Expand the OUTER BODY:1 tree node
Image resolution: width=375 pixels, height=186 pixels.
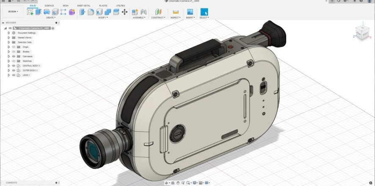pos(8,70)
